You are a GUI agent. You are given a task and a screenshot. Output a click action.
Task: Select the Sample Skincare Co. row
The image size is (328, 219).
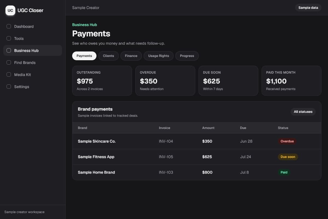coord(197,141)
